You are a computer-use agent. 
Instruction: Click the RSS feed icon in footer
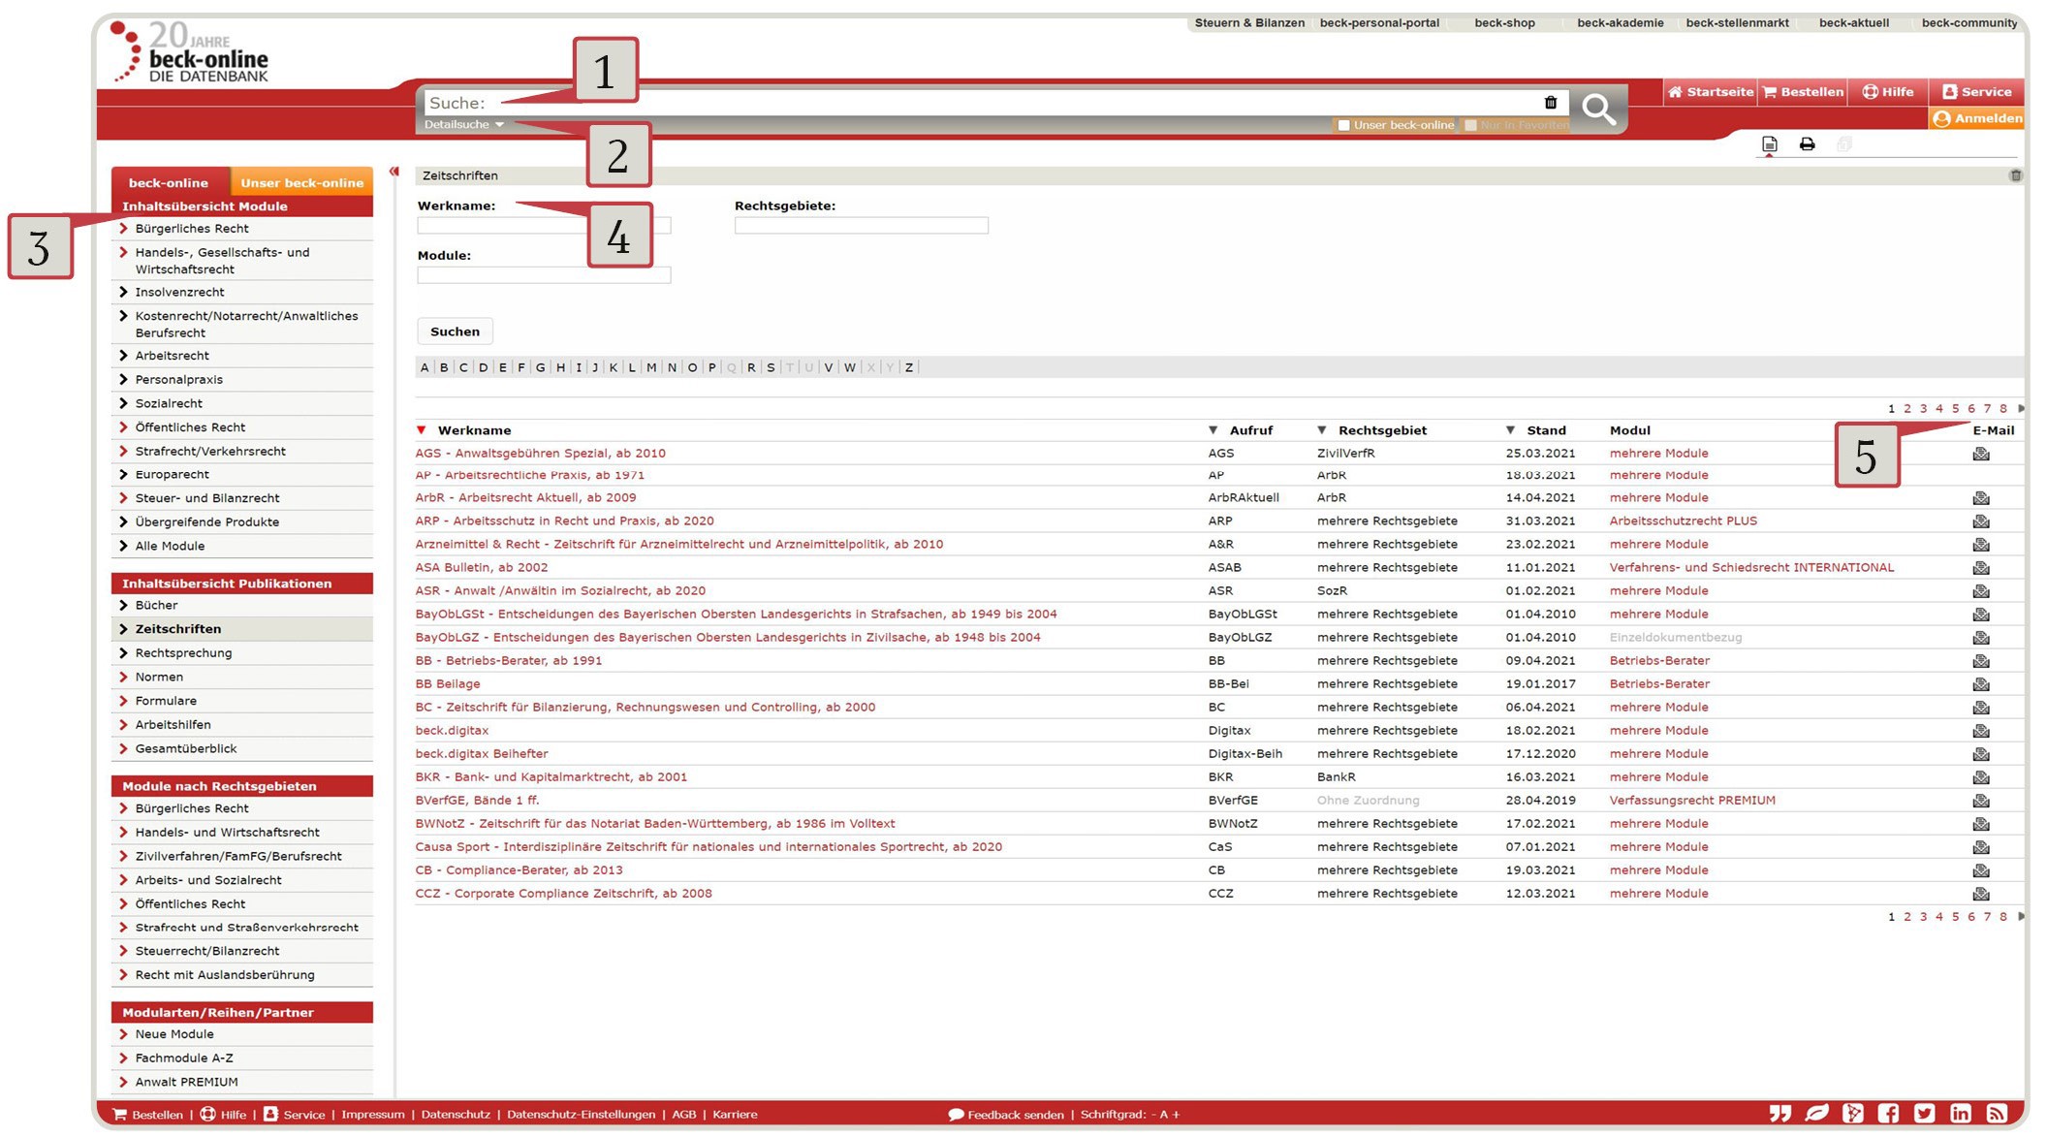pyautogui.click(x=1996, y=1115)
